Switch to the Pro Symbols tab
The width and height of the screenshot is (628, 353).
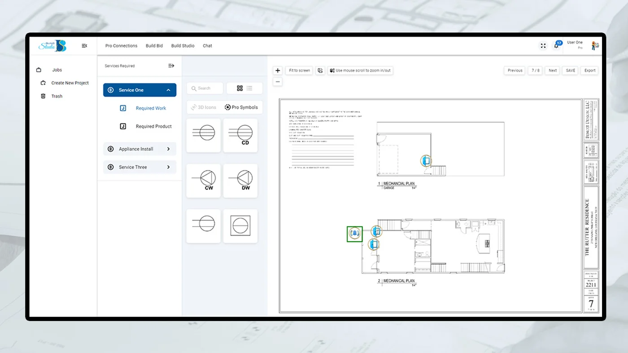point(241,108)
